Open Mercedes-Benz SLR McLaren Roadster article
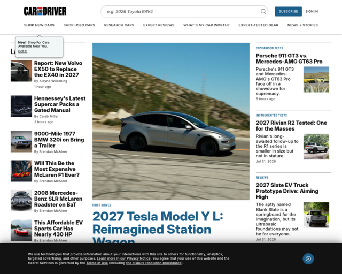This screenshot has height=274, width=342. click(58, 199)
